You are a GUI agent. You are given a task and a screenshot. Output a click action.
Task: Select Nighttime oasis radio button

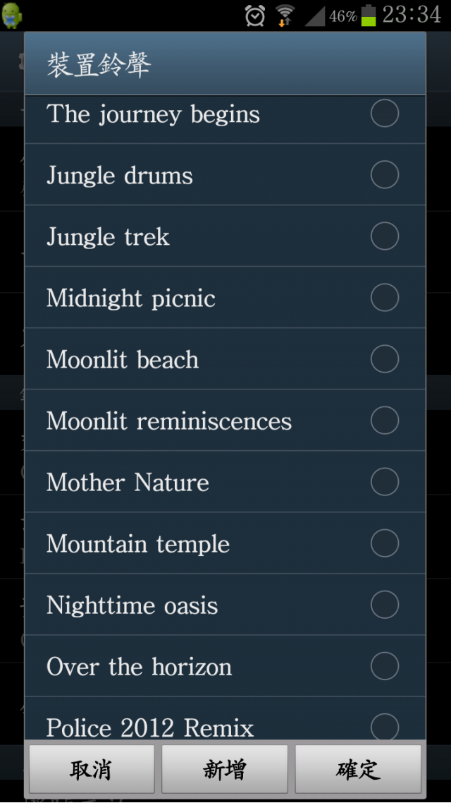(385, 605)
